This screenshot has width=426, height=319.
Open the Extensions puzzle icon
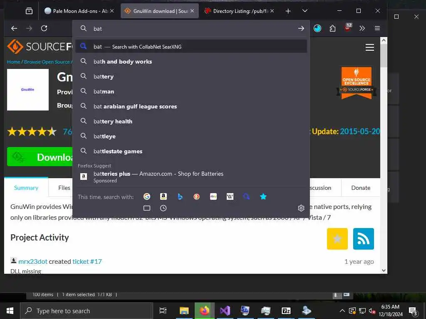coord(332,29)
